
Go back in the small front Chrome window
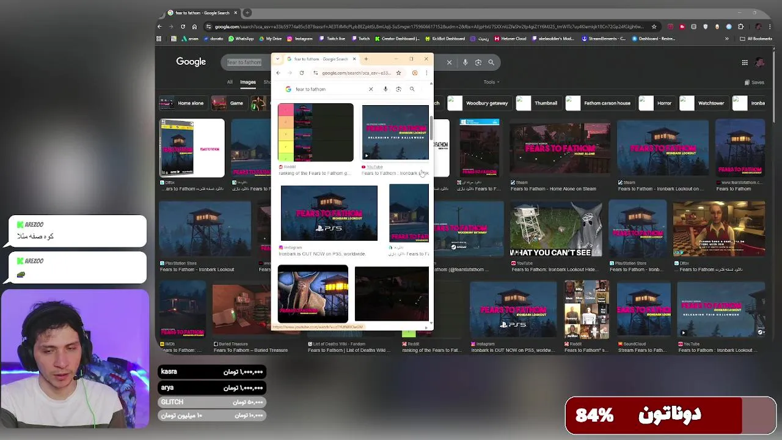click(278, 73)
